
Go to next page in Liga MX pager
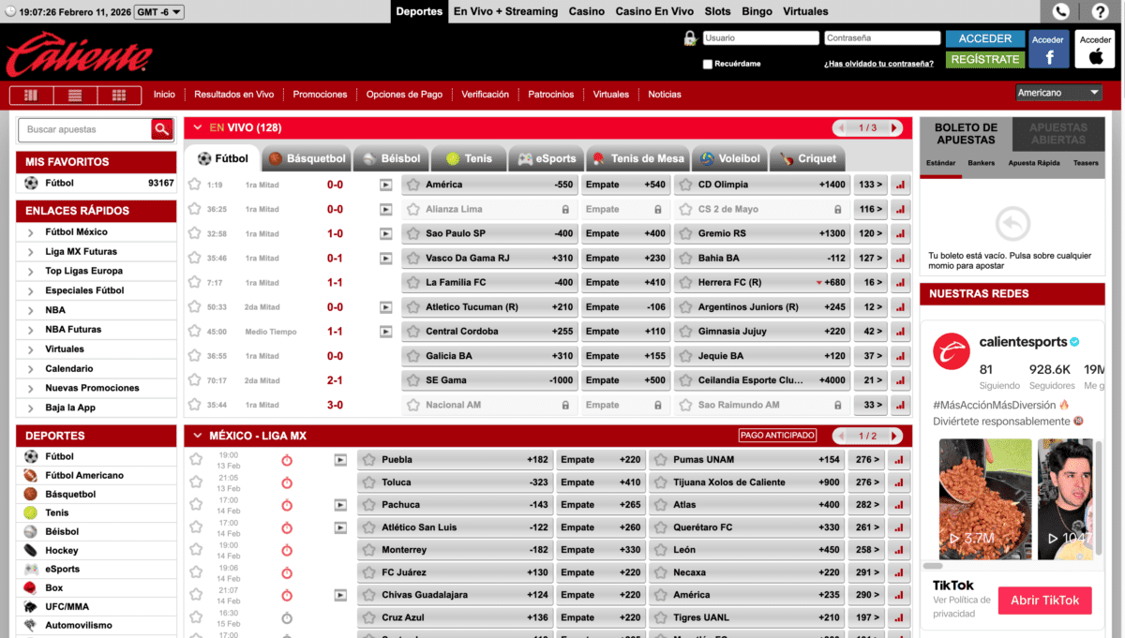click(x=895, y=436)
